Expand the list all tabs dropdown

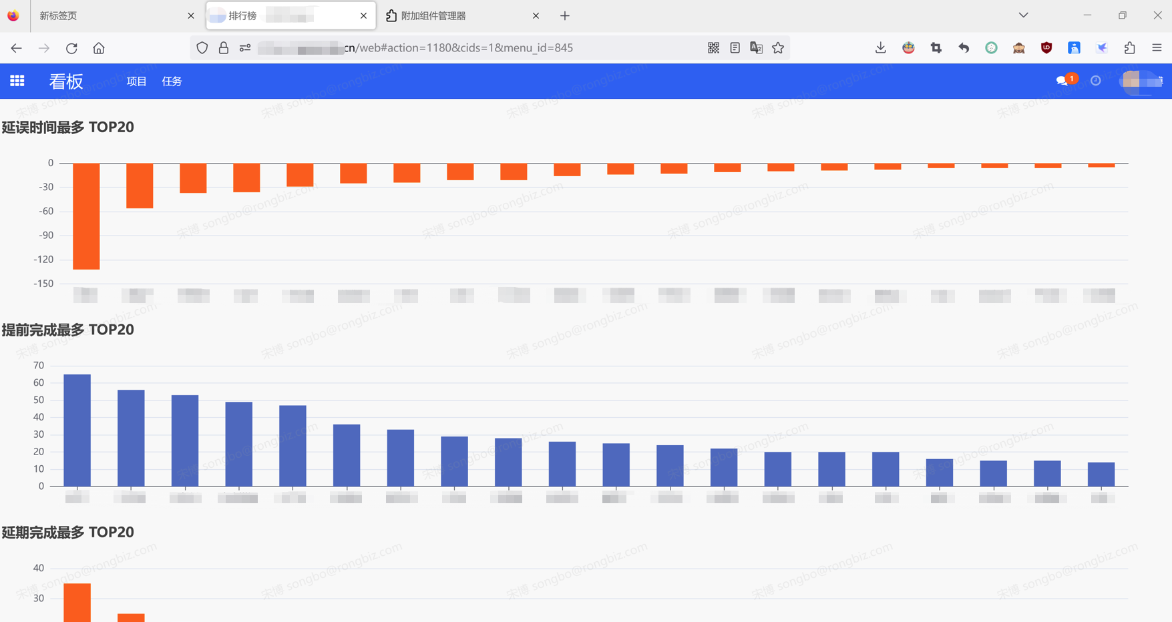1024,15
